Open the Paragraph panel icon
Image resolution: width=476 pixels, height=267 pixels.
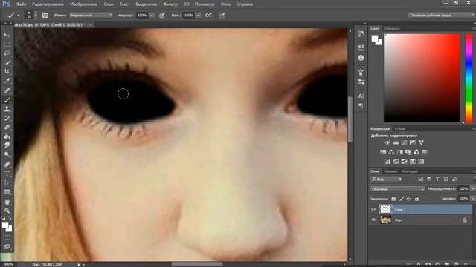pyautogui.click(x=361, y=105)
